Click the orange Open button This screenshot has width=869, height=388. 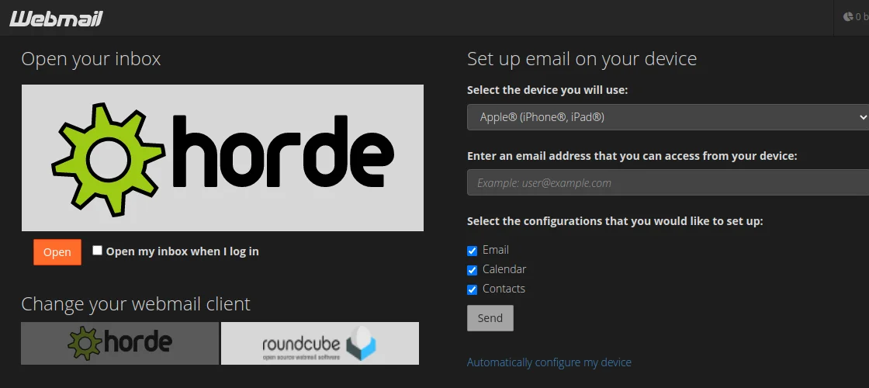point(57,252)
